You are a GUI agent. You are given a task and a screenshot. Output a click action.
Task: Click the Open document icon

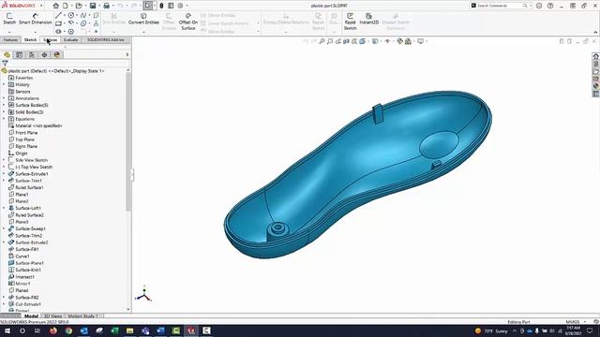[x=79, y=6]
